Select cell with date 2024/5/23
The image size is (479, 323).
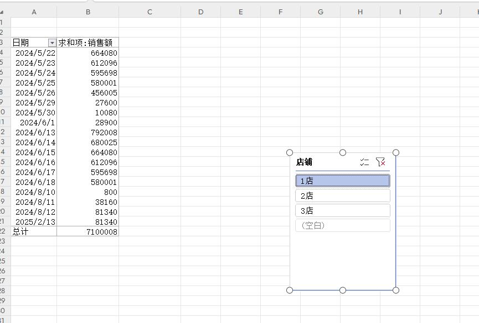34,63
